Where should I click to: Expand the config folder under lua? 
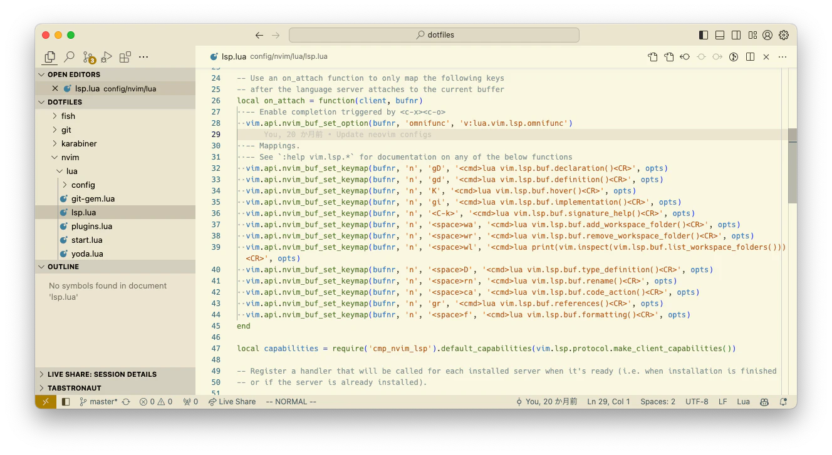[x=115, y=185]
